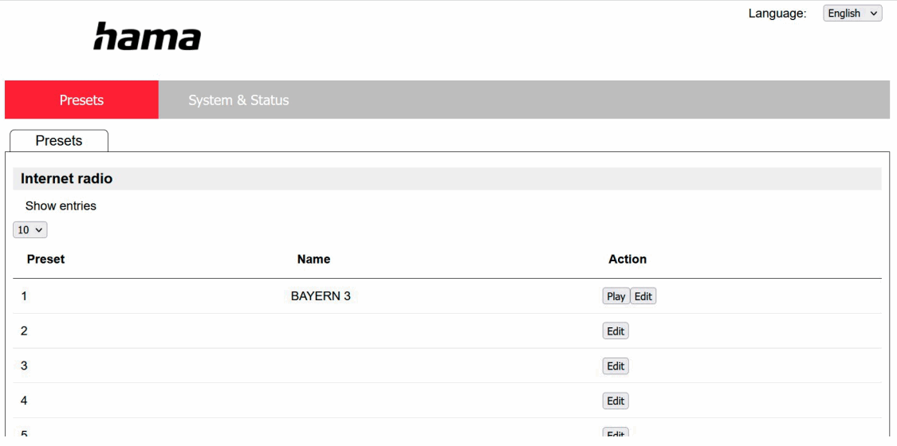Click the partially visible preset 5 Edit button
897x446 pixels.
[616, 433]
